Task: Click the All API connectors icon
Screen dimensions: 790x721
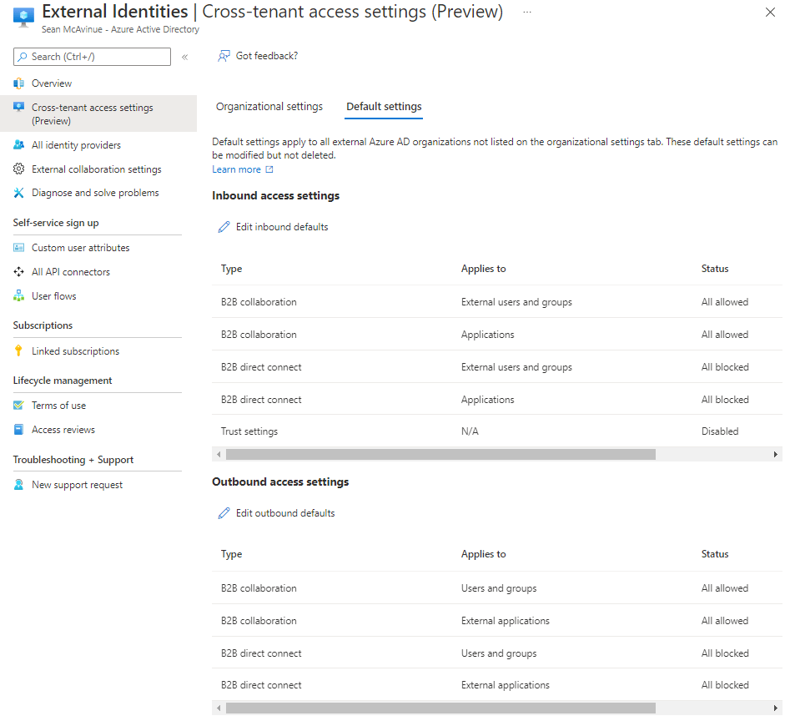Action: [19, 272]
